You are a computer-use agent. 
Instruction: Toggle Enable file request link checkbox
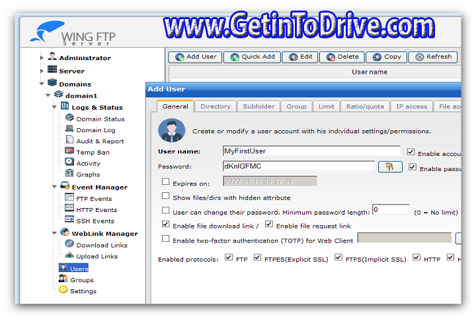[x=268, y=224]
